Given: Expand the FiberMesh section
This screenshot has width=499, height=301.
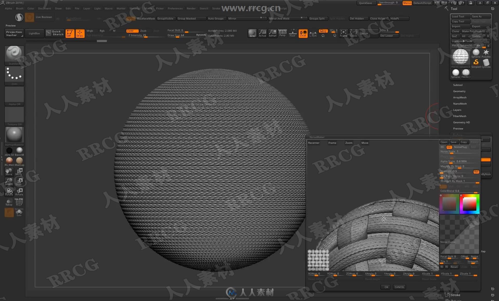Looking at the screenshot, I should click(x=459, y=116).
